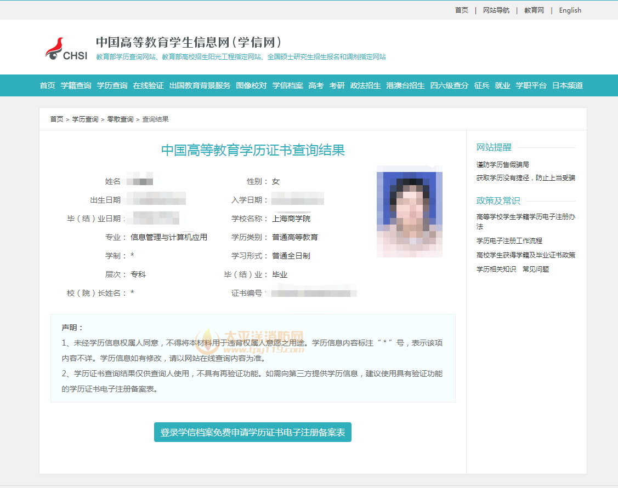Open 教育网 link in top bar
618x488 pixels.
[534, 10]
